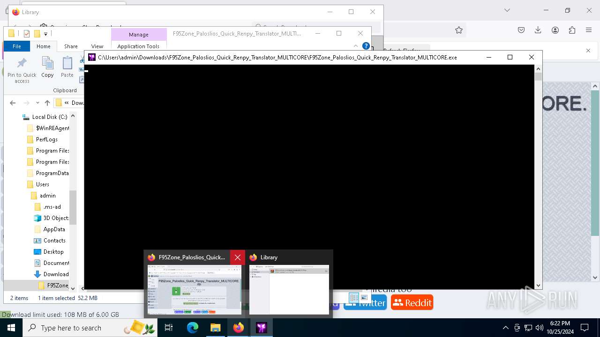Go up one folder level
Viewport: 600px width, 337px height.
[x=47, y=103]
